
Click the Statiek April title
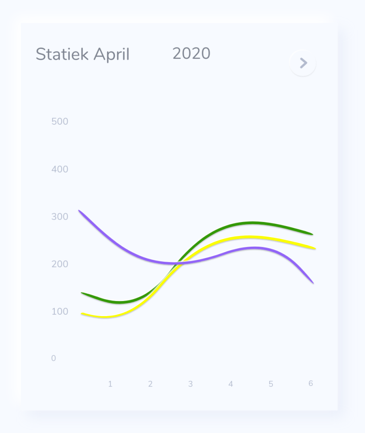click(x=83, y=54)
